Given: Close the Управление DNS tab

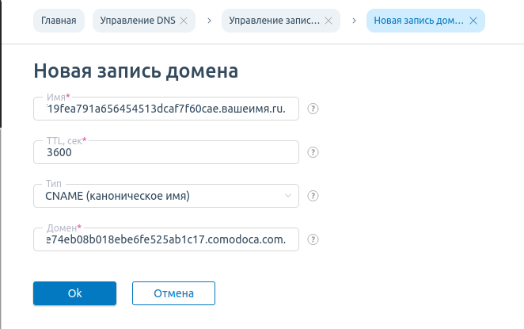Looking at the screenshot, I should 184,21.
